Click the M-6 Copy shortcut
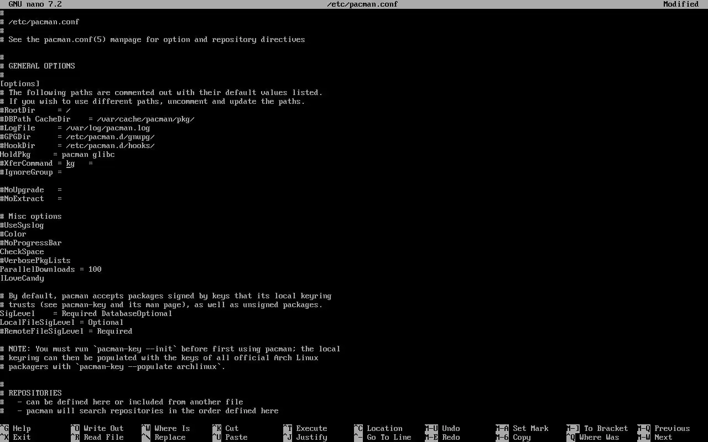The height and width of the screenshot is (442, 708). (513, 437)
